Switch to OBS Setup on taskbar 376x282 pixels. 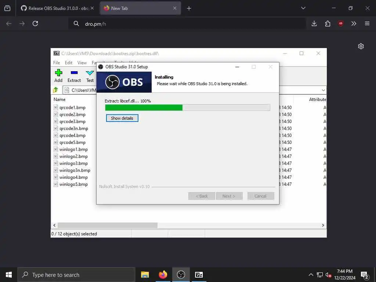click(x=181, y=275)
